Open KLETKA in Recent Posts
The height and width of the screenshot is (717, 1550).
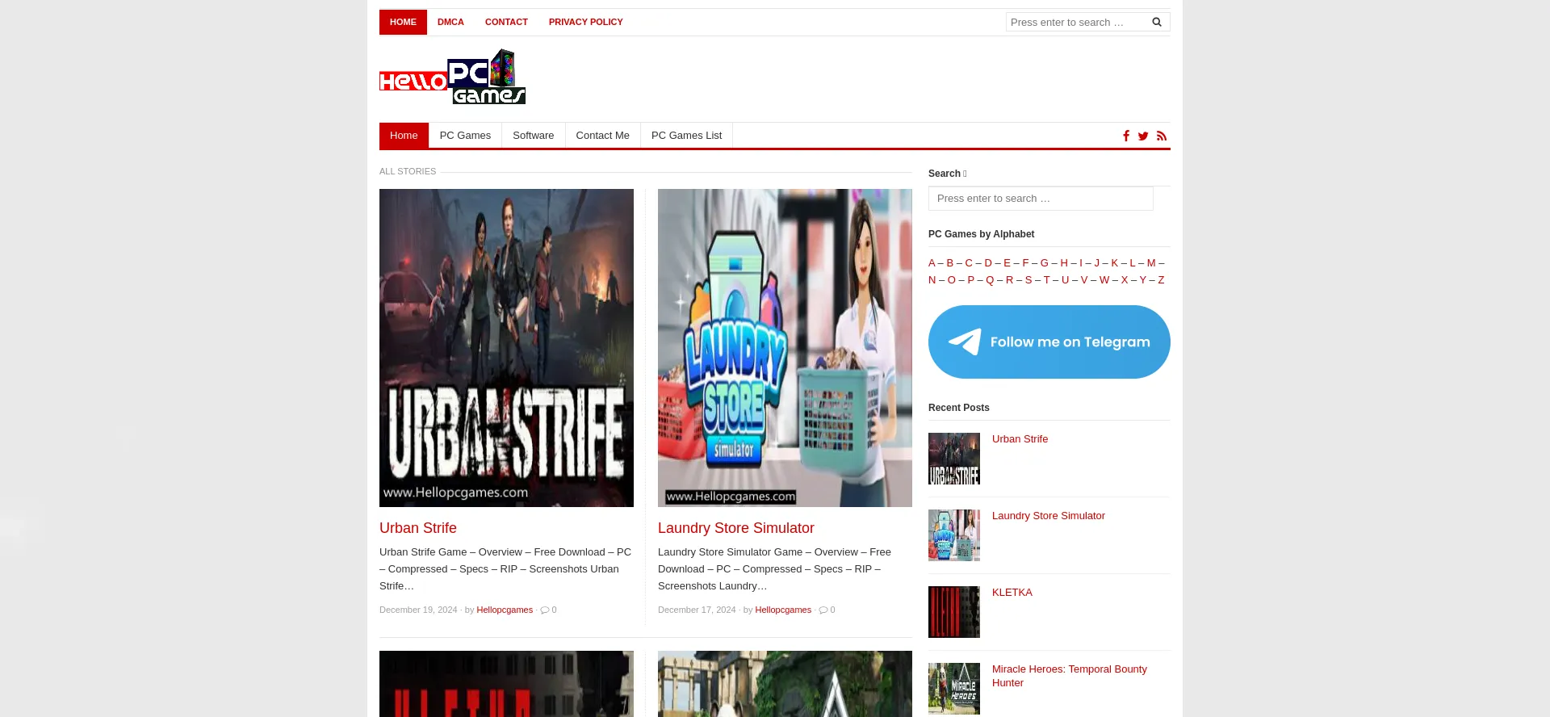[1012, 593]
